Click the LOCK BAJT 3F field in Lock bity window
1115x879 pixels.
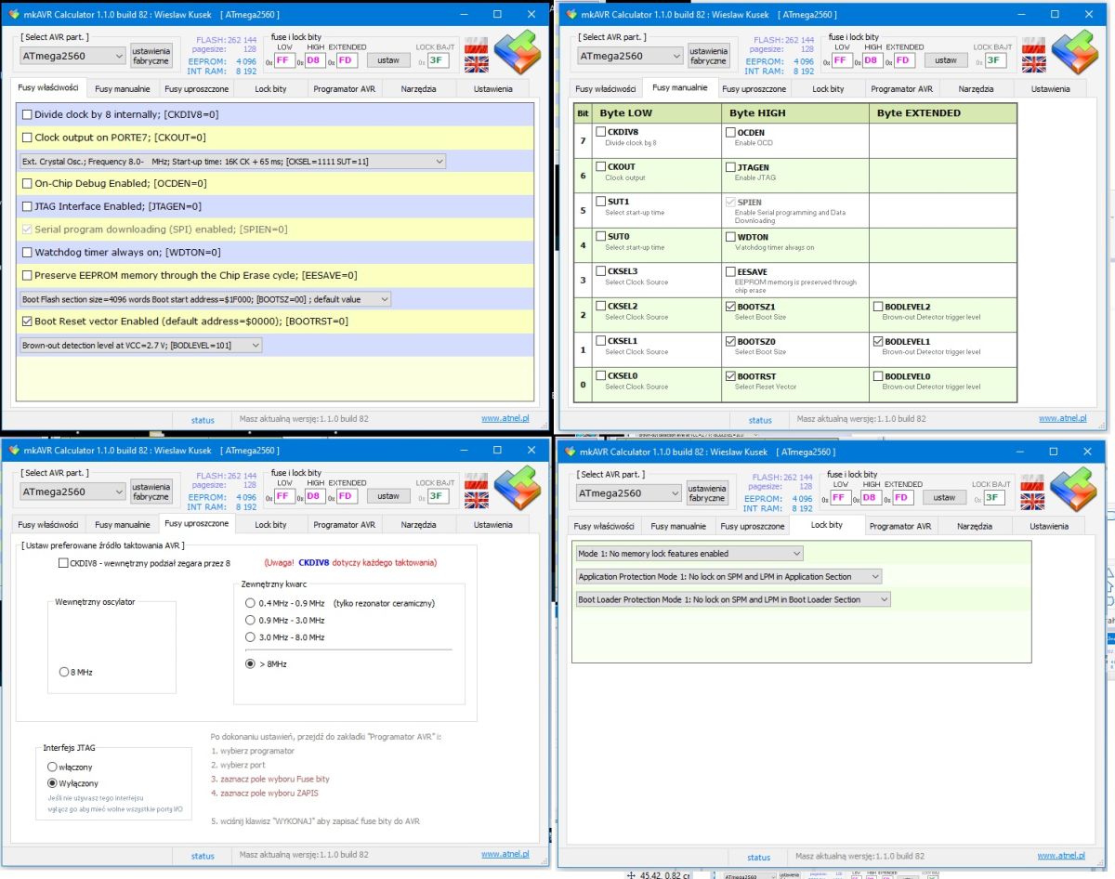pos(994,498)
